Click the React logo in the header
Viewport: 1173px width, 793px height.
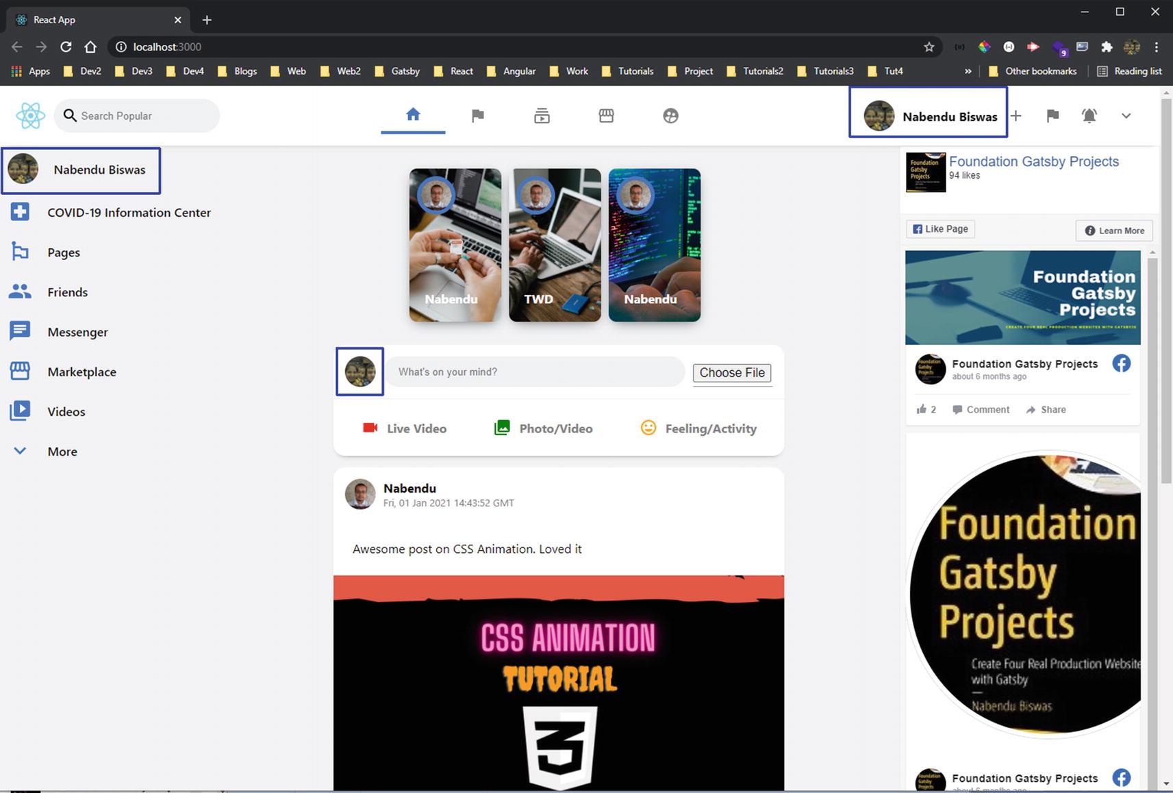click(x=30, y=116)
